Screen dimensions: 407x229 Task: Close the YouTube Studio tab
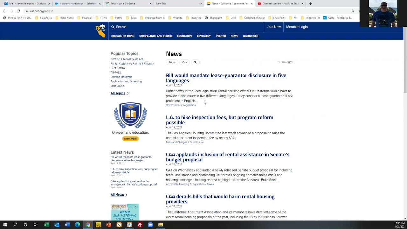pos(302,3)
